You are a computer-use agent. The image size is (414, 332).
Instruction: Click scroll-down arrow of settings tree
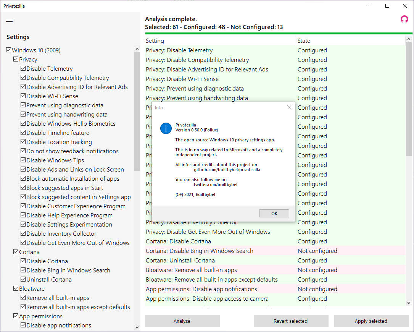click(137, 327)
